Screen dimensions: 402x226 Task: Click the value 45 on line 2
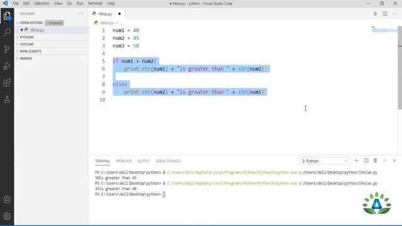point(136,38)
